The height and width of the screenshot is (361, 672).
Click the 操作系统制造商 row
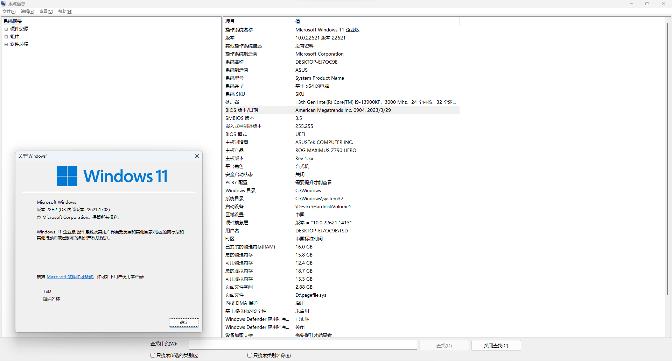pyautogui.click(x=341, y=54)
